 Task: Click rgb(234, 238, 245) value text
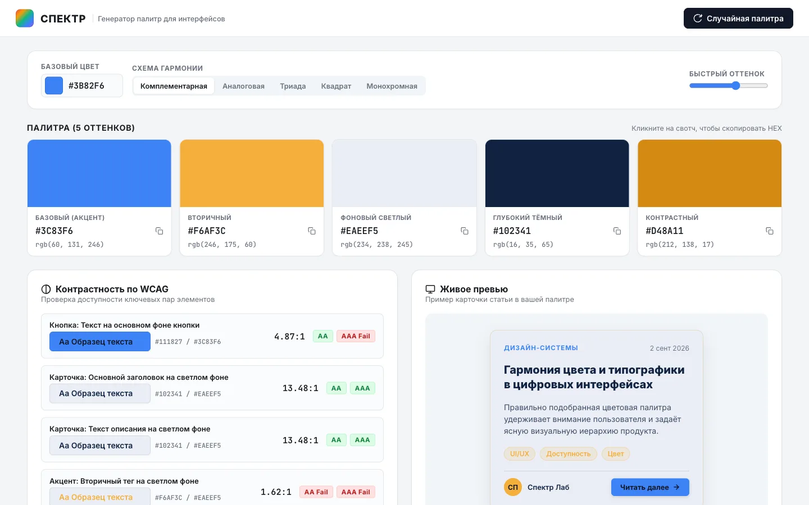point(376,245)
